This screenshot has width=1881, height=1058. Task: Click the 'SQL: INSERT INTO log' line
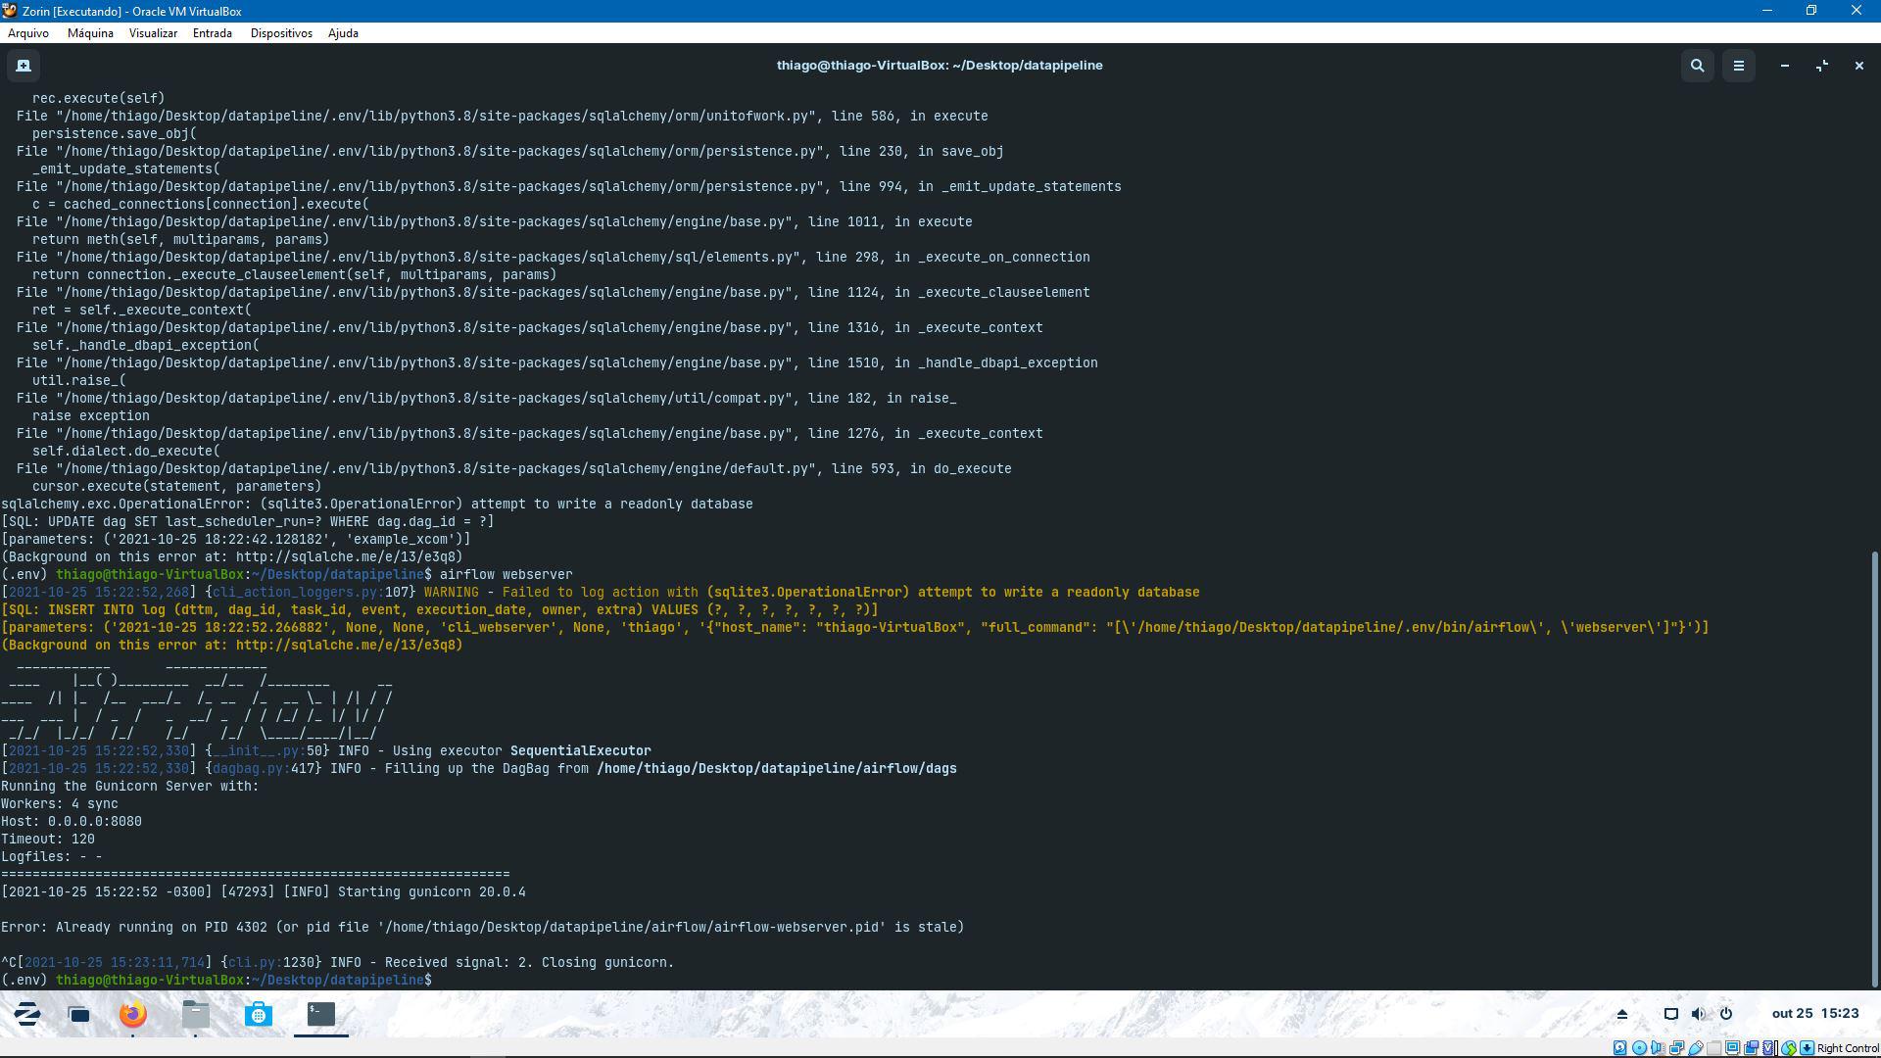point(440,610)
